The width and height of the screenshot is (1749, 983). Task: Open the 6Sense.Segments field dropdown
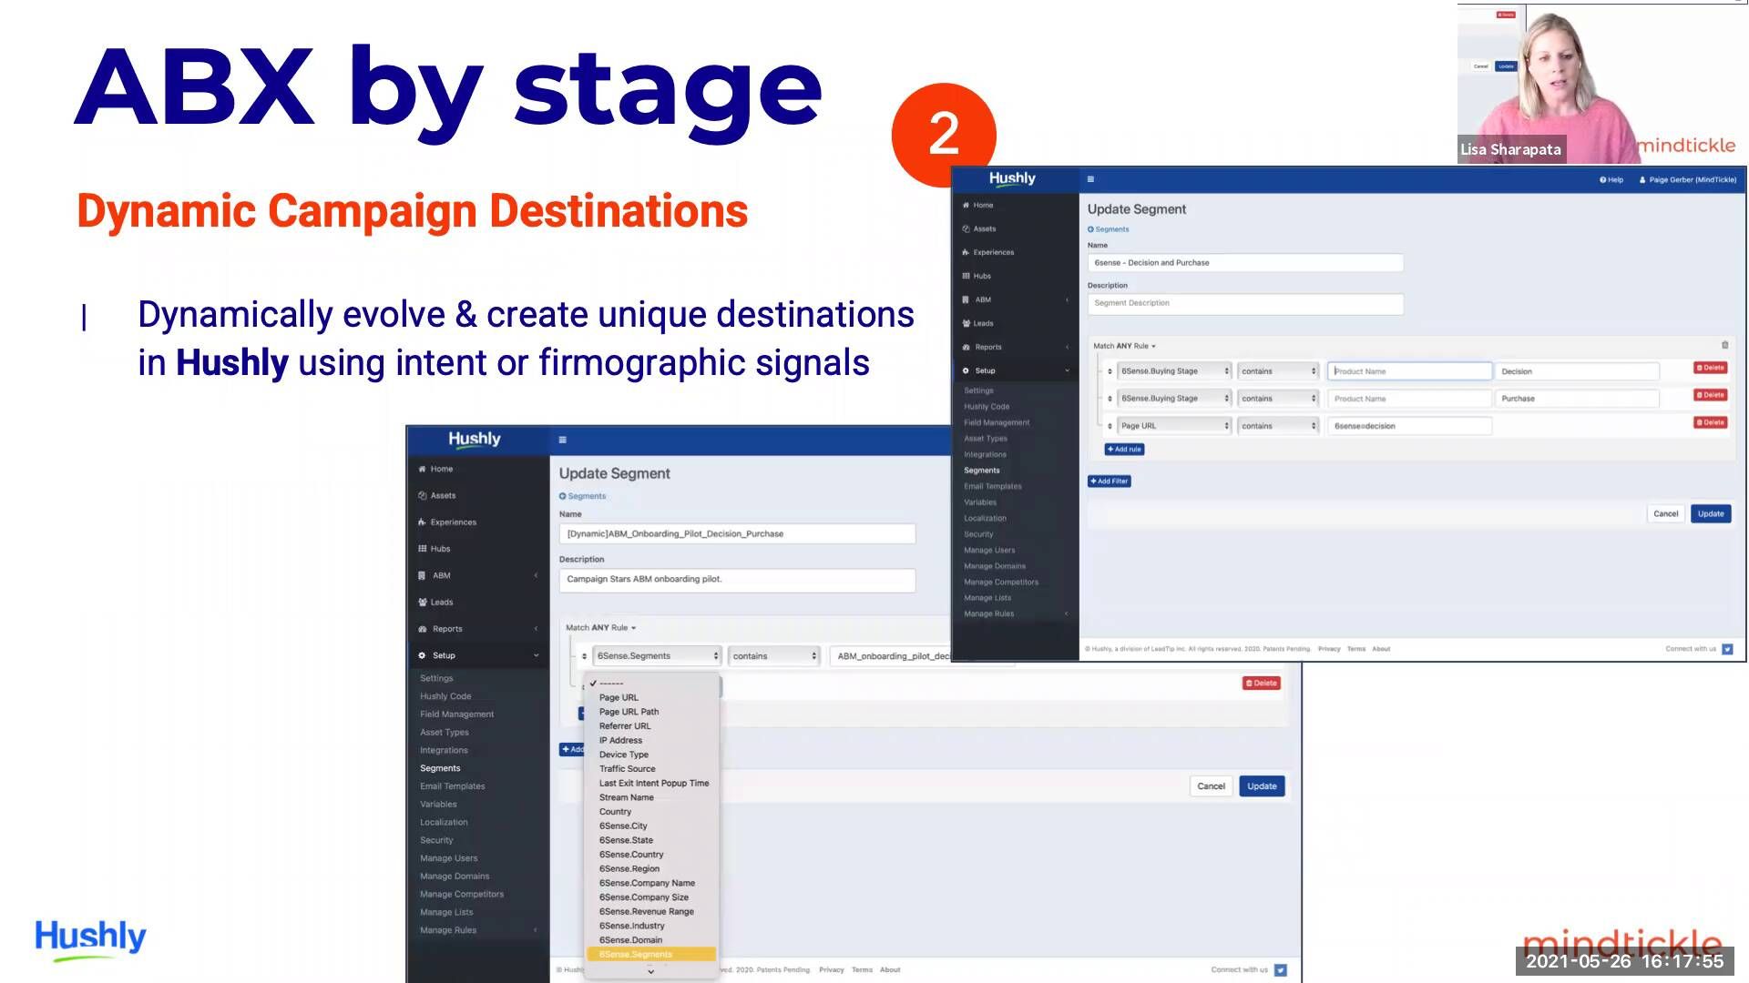[656, 656]
